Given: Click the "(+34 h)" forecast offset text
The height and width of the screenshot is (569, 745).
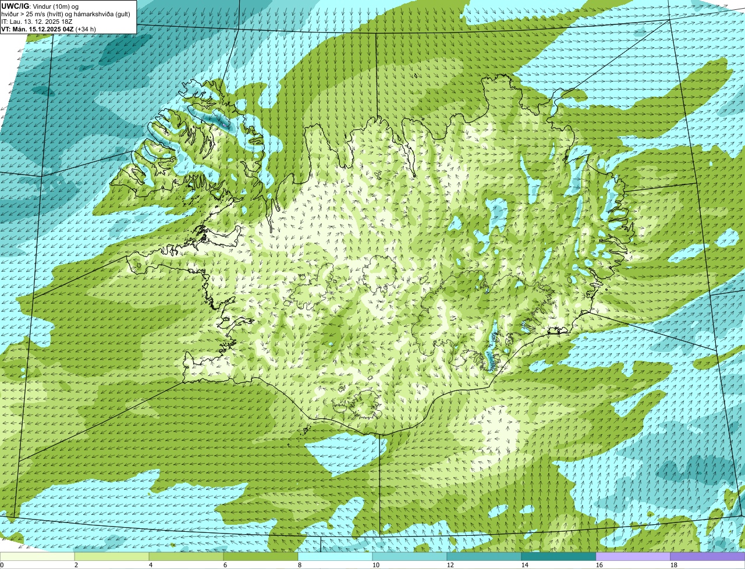Looking at the screenshot, I should tap(86, 29).
